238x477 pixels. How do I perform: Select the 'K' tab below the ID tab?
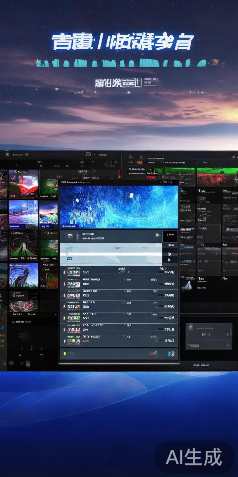[x=170, y=260]
